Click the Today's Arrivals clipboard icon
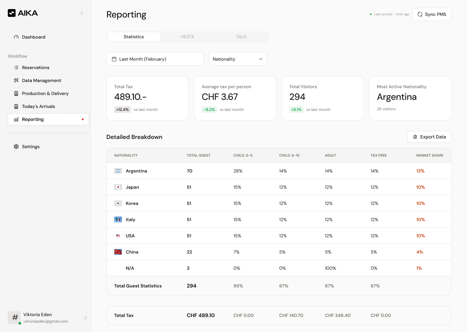The height and width of the screenshot is (332, 467). click(x=16, y=106)
